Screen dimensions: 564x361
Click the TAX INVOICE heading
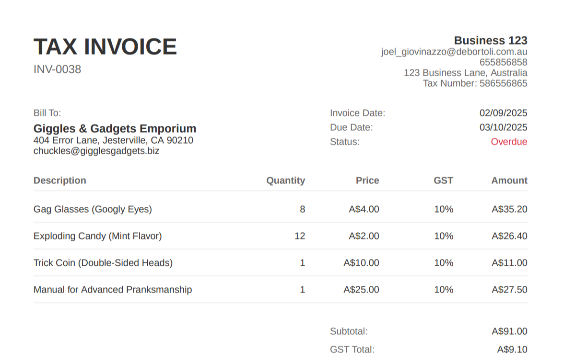(x=105, y=47)
